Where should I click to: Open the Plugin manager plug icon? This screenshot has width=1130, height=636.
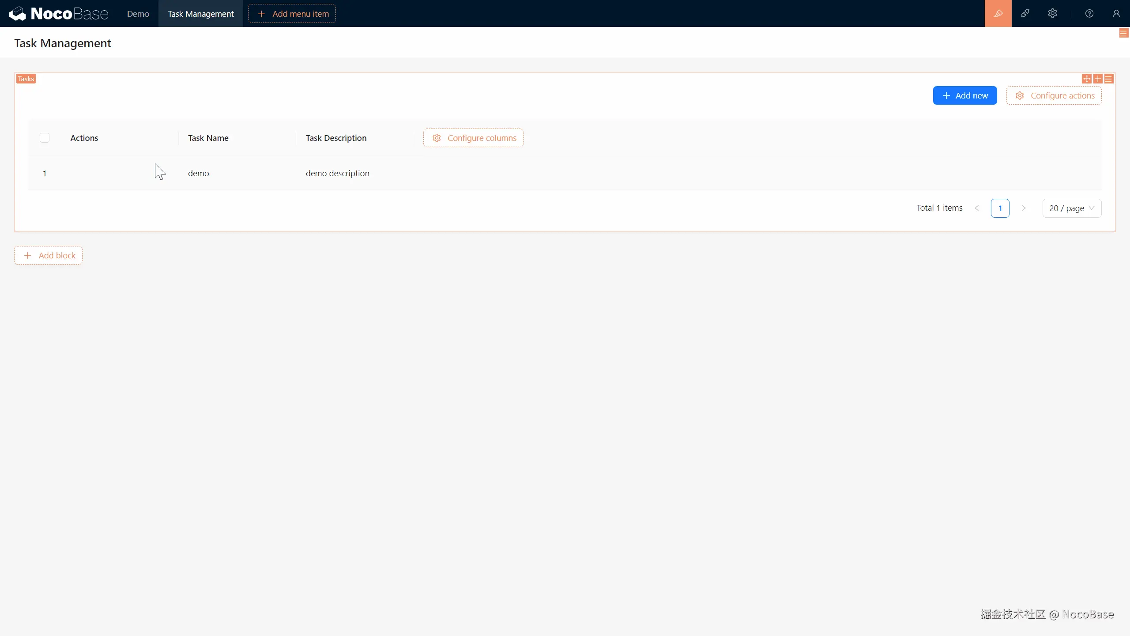tap(1025, 13)
